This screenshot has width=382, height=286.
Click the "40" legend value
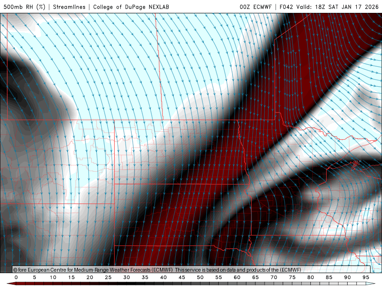click(163, 277)
